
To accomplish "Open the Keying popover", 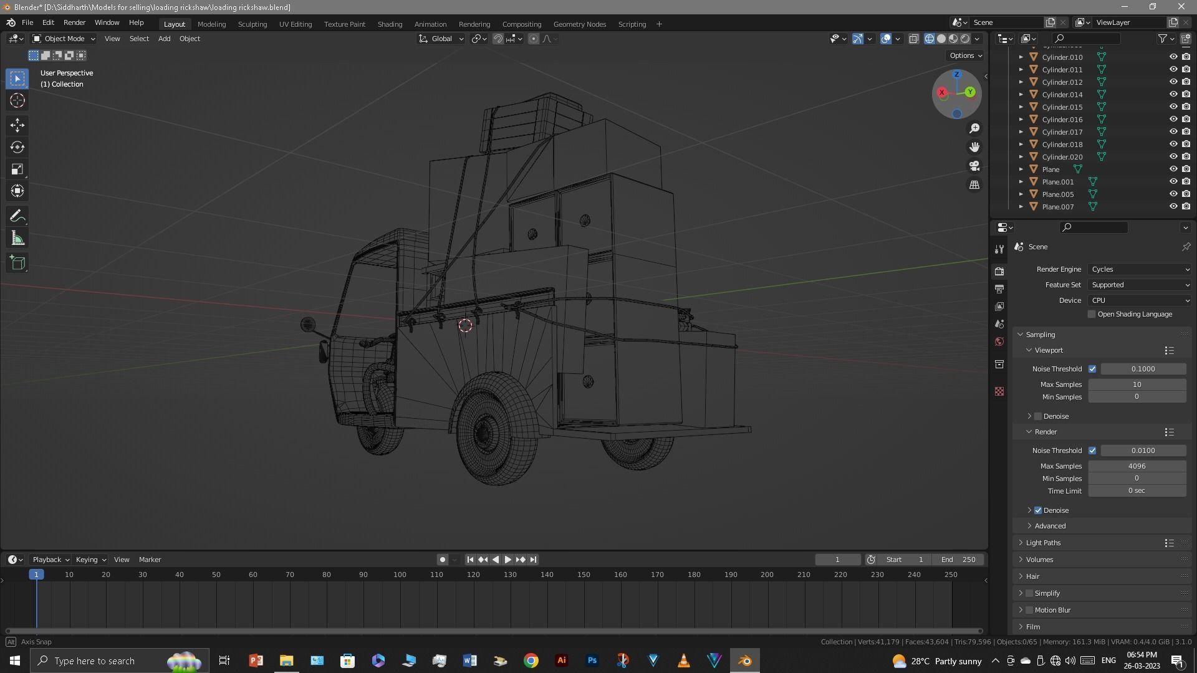I will (x=90, y=560).
